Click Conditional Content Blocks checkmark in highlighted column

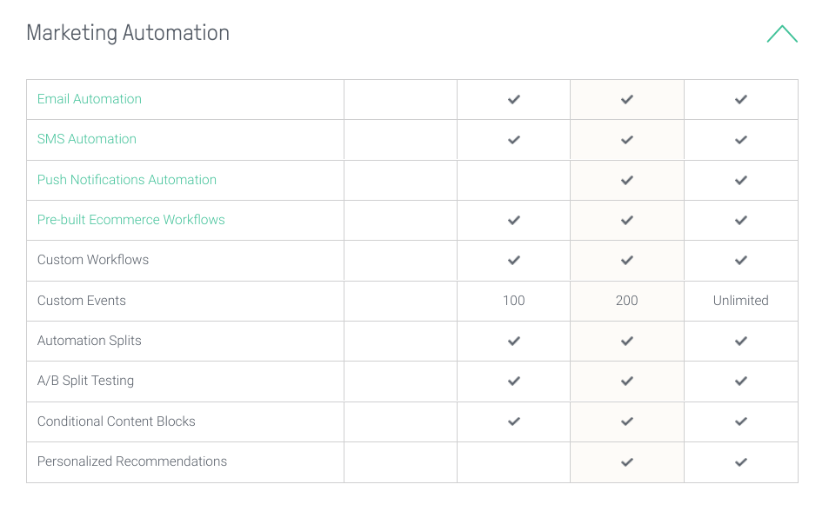click(626, 421)
